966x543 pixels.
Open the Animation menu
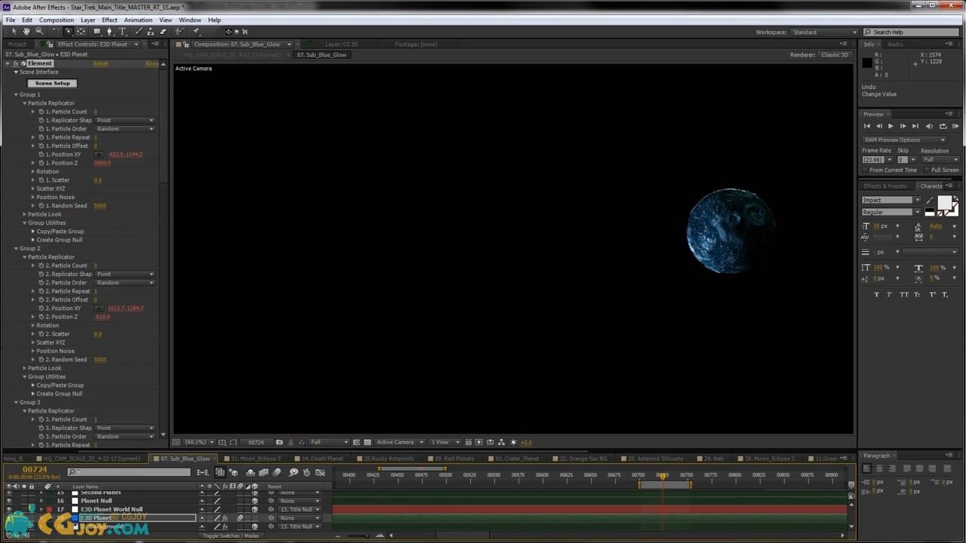tap(138, 20)
